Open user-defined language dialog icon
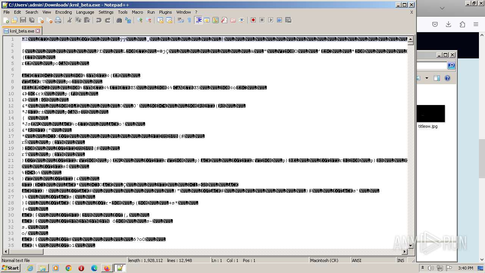 (207, 20)
